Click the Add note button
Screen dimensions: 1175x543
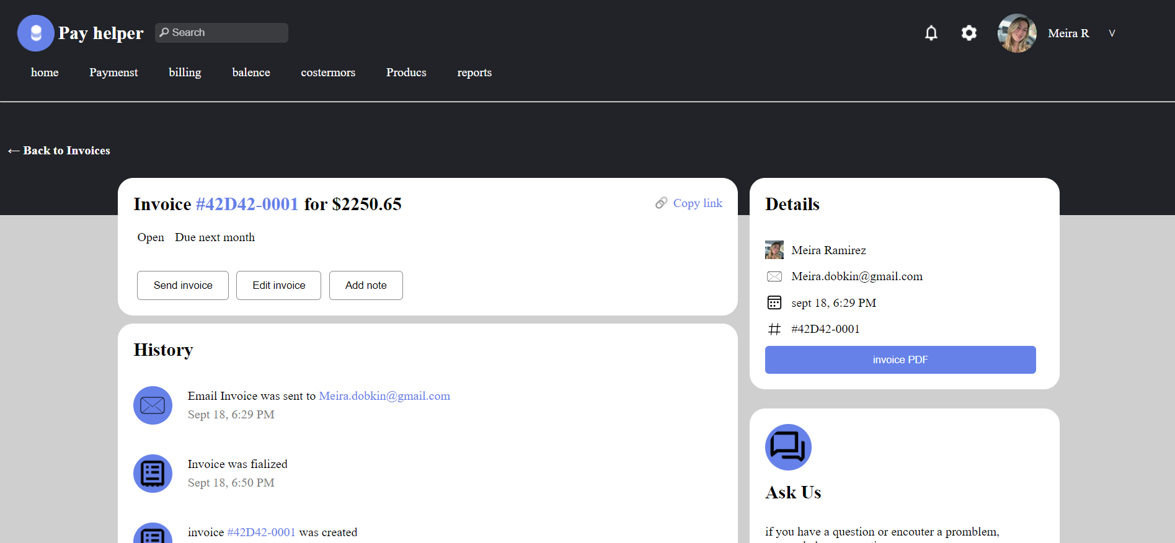[366, 285]
